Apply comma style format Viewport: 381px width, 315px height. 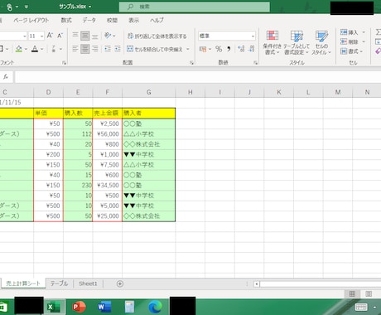[229, 49]
